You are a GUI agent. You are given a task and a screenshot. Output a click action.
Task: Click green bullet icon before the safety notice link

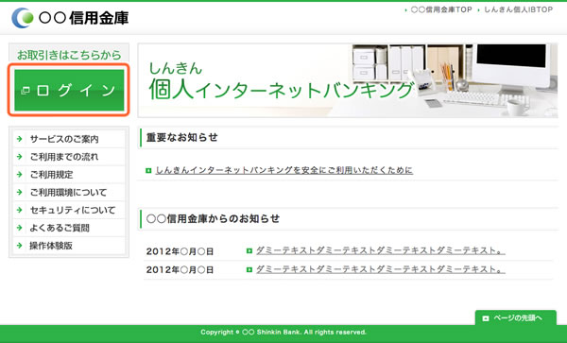pos(148,170)
